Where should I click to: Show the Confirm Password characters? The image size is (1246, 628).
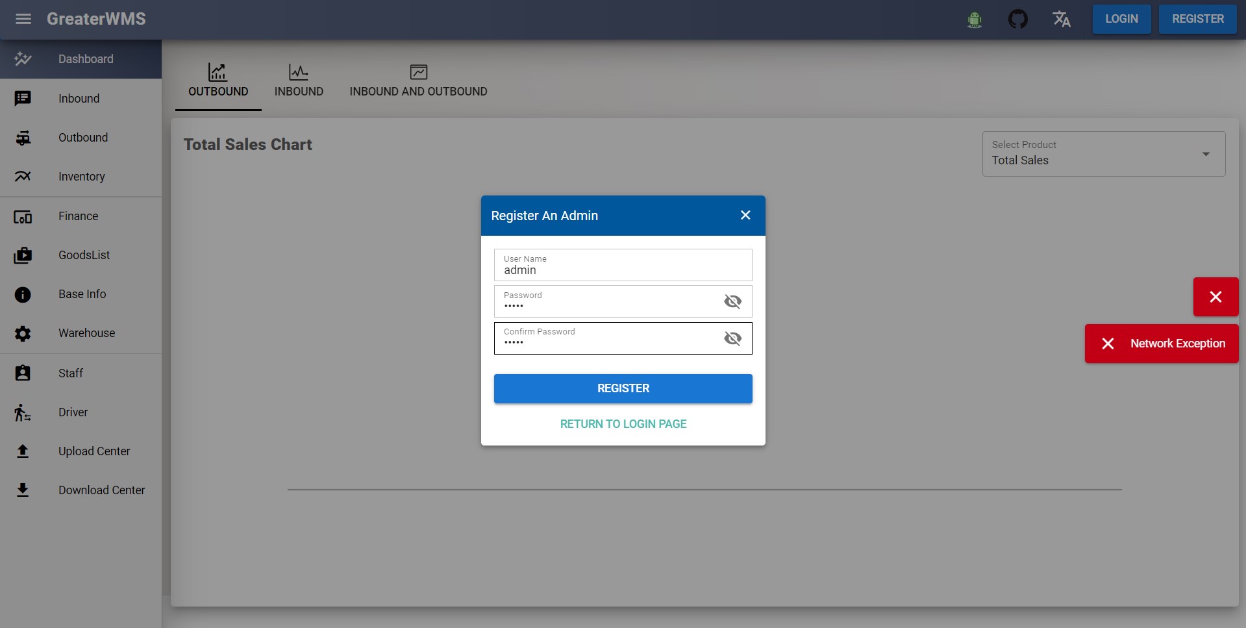732,338
